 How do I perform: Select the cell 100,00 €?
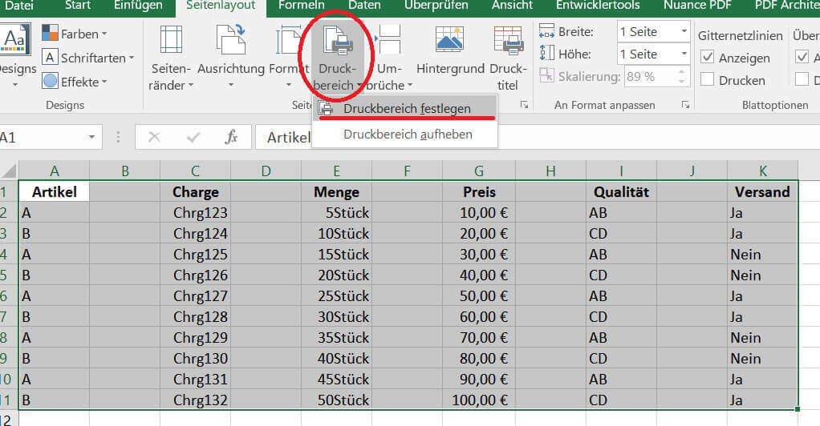click(x=478, y=400)
